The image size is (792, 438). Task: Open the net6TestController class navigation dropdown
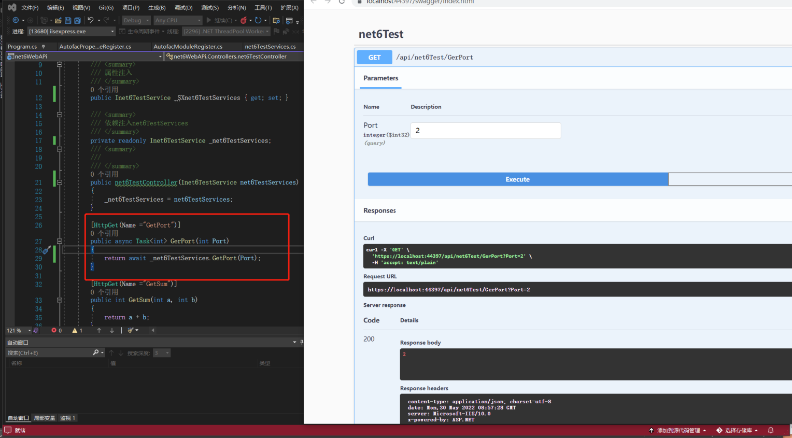(x=234, y=56)
